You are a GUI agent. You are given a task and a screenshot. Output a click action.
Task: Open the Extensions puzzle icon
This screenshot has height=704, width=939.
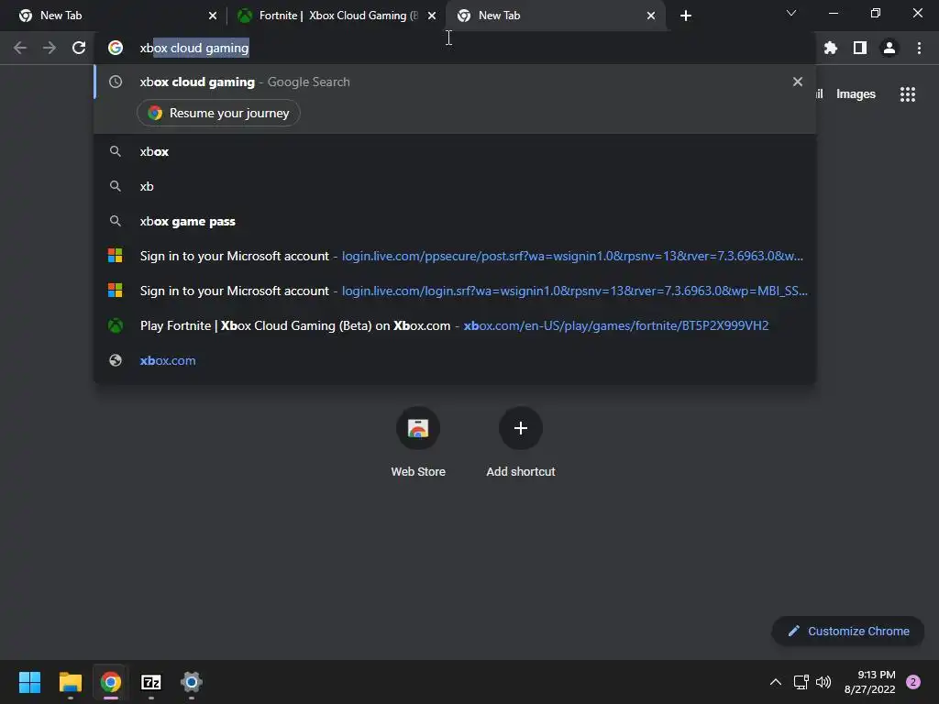[830, 48]
